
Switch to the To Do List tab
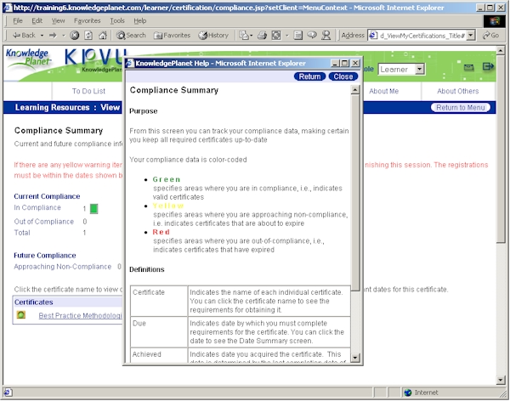click(x=88, y=91)
